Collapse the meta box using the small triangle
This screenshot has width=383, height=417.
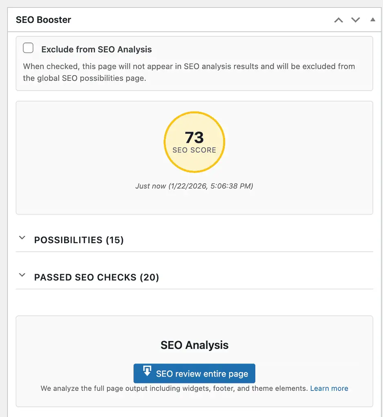point(372,19)
